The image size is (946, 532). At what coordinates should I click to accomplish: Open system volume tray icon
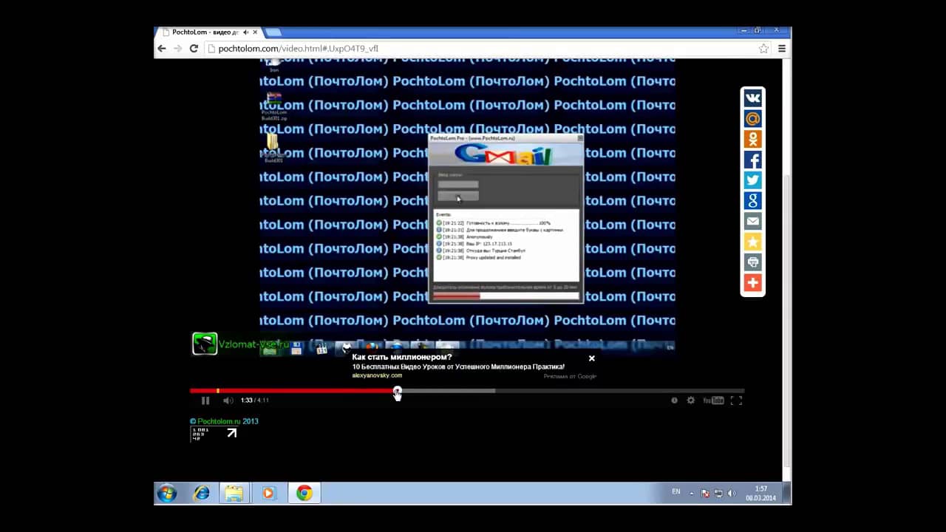click(732, 494)
